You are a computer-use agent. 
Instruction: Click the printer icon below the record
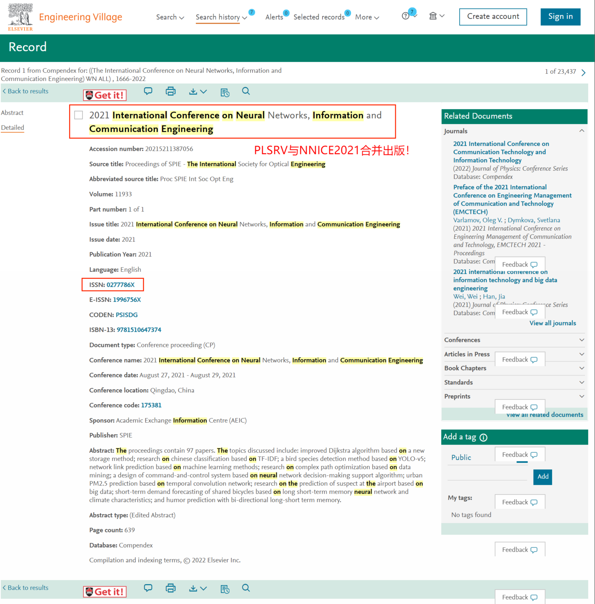(x=171, y=588)
